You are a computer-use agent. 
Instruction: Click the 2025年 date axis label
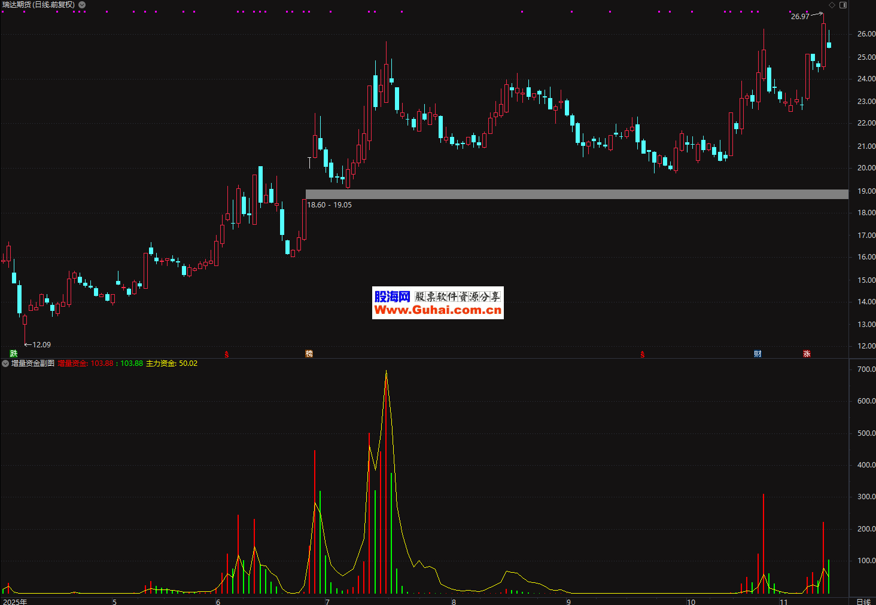tap(15, 601)
